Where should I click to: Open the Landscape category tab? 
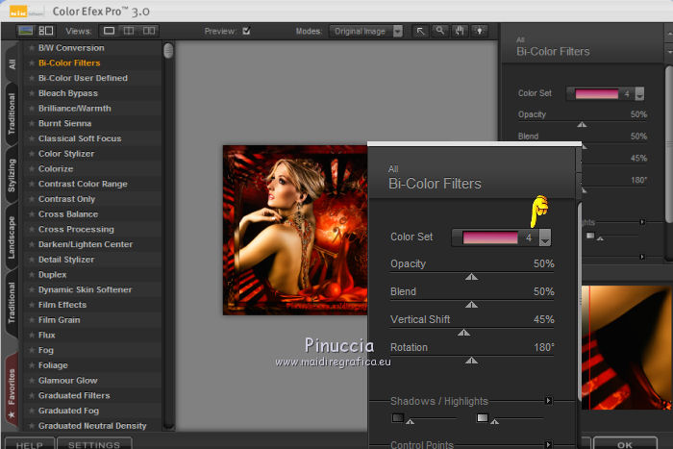[x=12, y=237]
